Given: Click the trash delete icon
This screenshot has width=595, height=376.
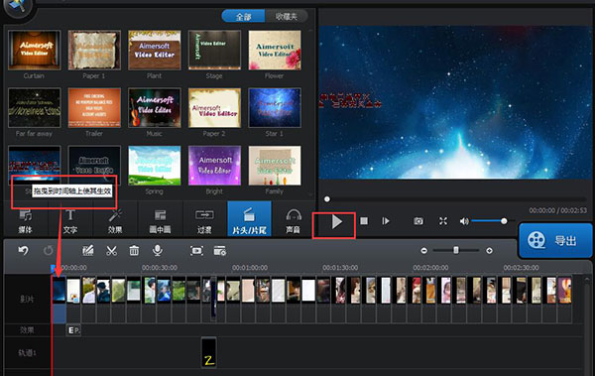Looking at the screenshot, I should [x=134, y=251].
